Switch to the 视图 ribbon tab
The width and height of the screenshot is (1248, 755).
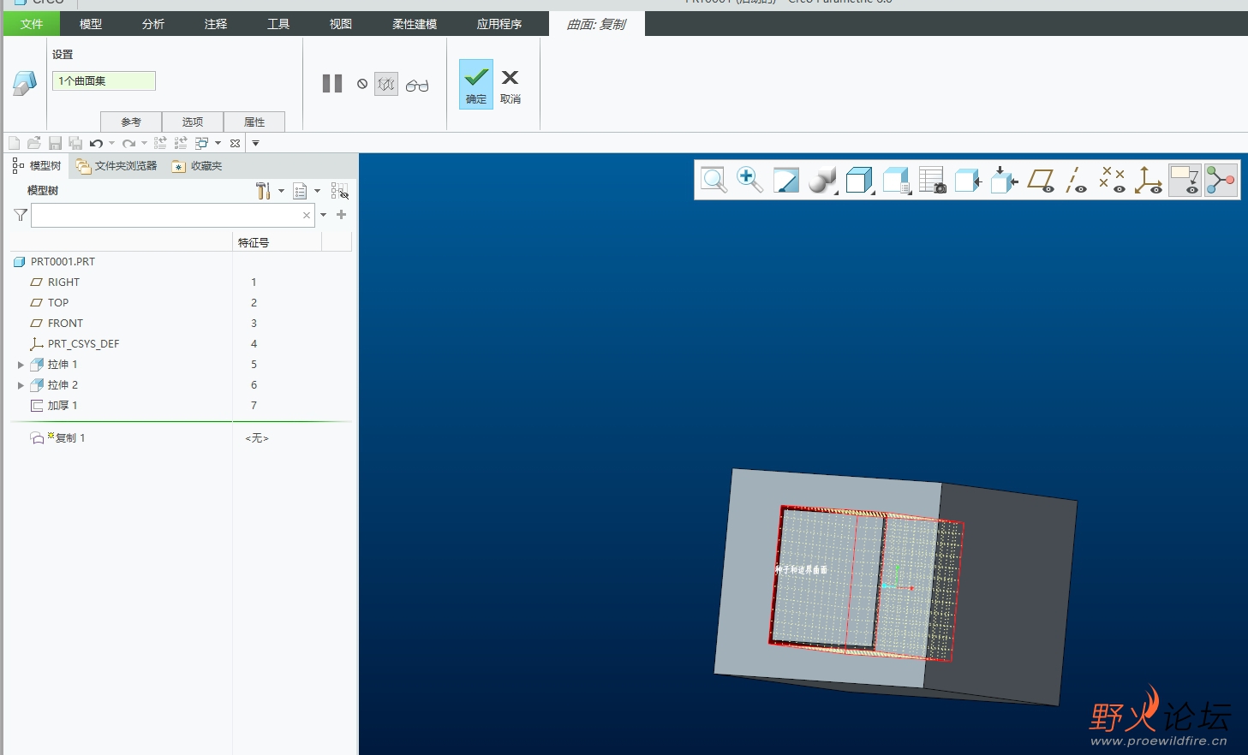[x=341, y=24]
